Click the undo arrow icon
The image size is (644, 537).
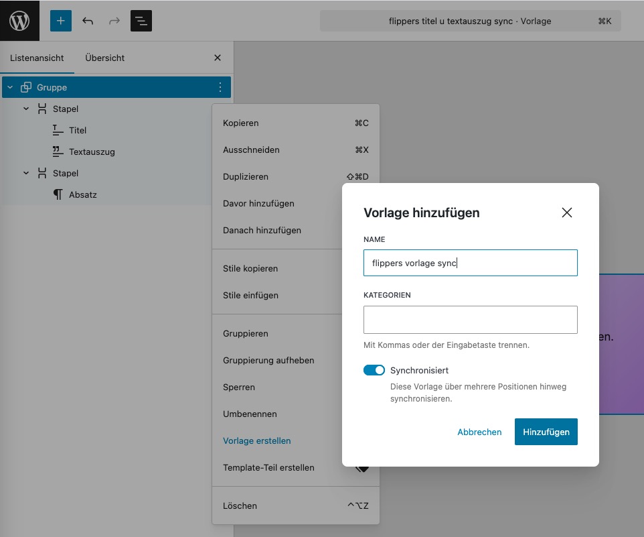pyautogui.click(x=88, y=21)
